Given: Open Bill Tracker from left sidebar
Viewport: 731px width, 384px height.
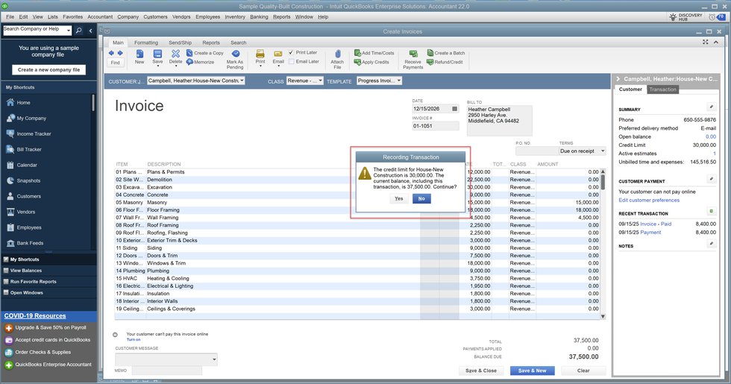Looking at the screenshot, I should coord(29,149).
